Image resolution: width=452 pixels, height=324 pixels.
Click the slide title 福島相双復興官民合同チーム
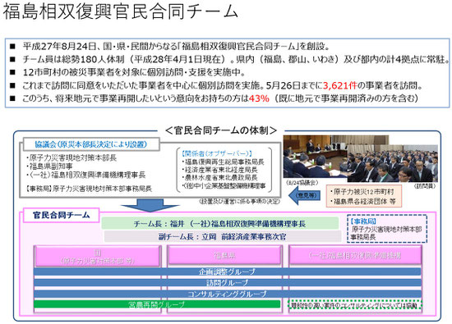click(121, 11)
